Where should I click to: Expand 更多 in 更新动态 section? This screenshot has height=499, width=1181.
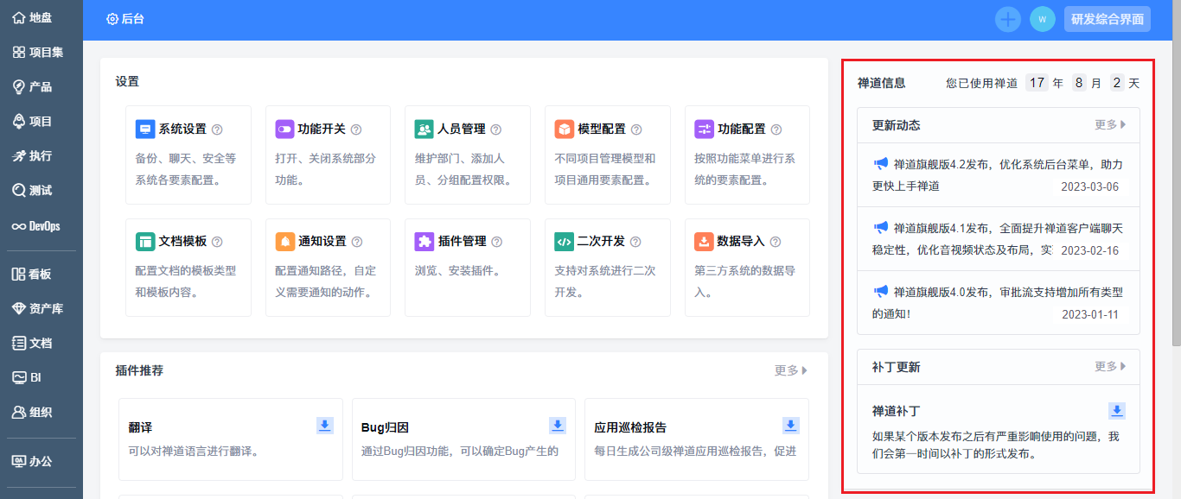(1110, 125)
